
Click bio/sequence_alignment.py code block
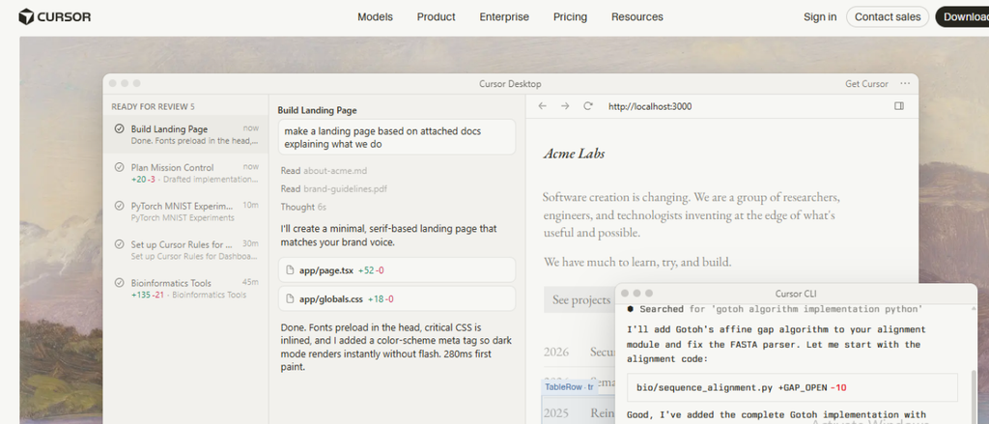pyautogui.click(x=793, y=387)
